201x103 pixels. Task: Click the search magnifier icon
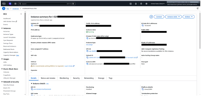pyautogui.click(x=20, y=4)
